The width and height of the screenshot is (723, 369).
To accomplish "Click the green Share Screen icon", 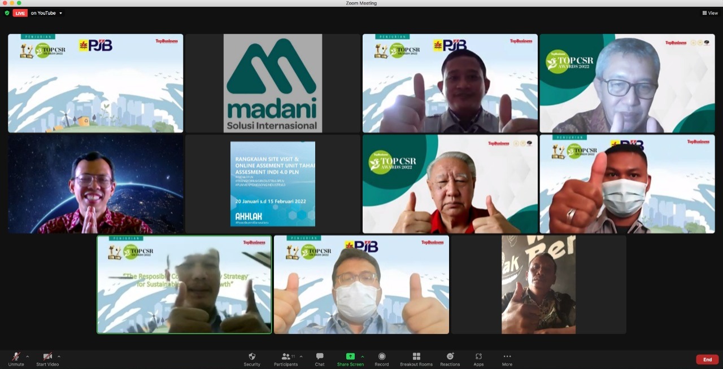I will tap(350, 357).
